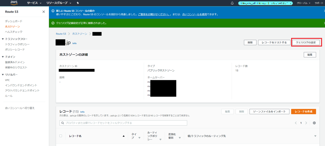Close the Route 53 sidebar panel
Screen dimensions: 325x146
(x=44, y=12)
